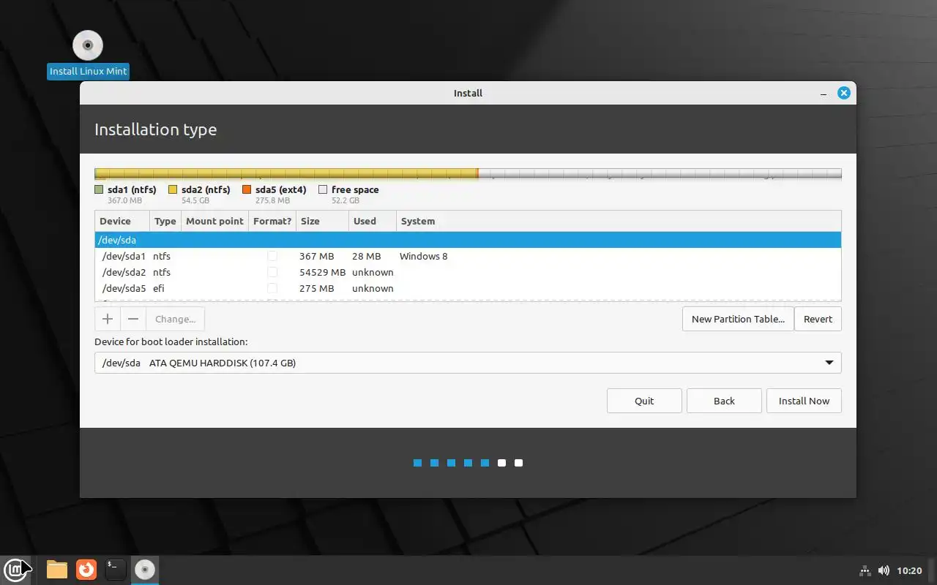The width and height of the screenshot is (937, 585).
Task: Click the Mount point column header
Action: [214, 221]
